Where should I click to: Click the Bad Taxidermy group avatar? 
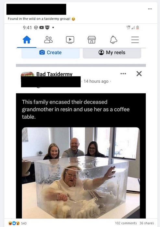28,74
